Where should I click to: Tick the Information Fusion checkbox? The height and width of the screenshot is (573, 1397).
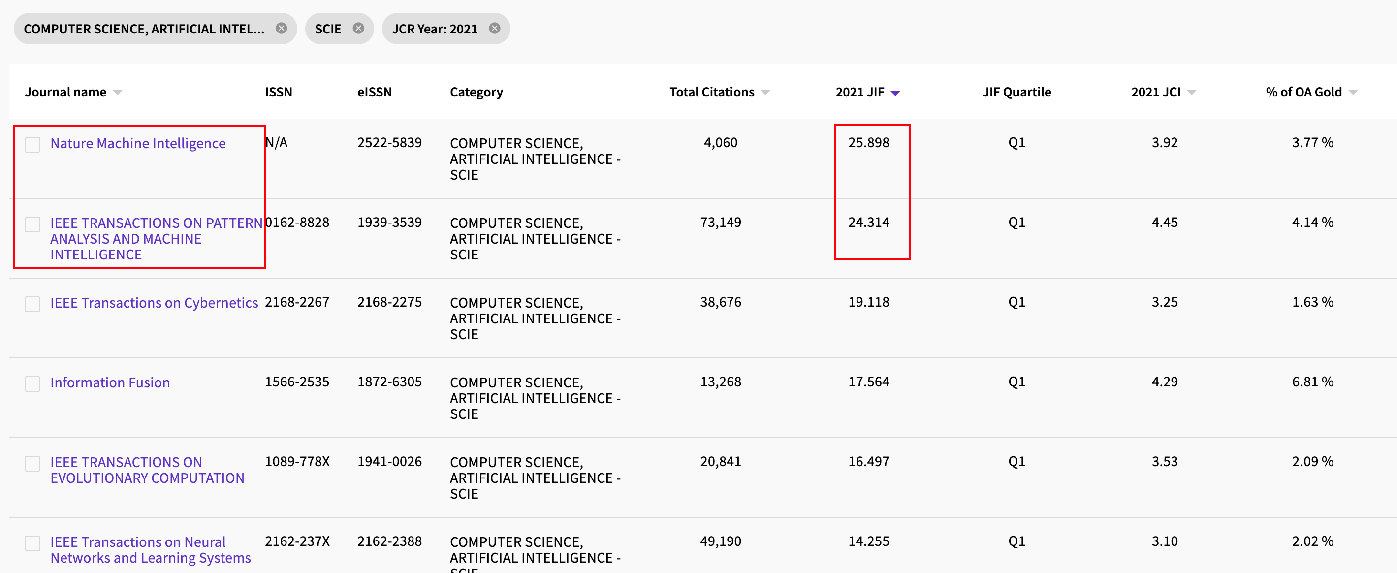(32, 383)
